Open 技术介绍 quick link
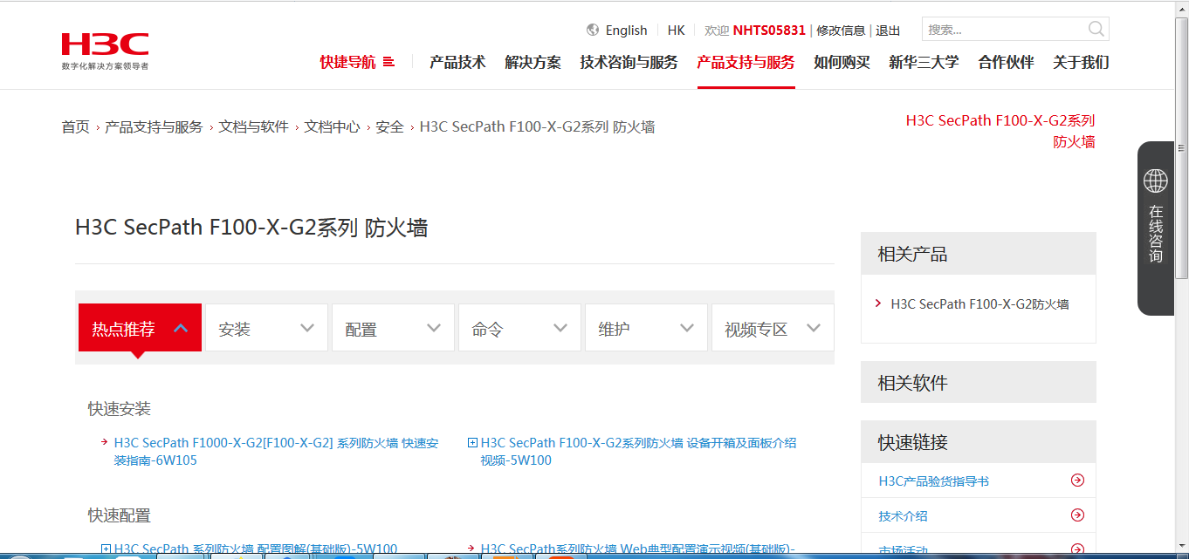This screenshot has width=1189, height=559. (x=903, y=515)
